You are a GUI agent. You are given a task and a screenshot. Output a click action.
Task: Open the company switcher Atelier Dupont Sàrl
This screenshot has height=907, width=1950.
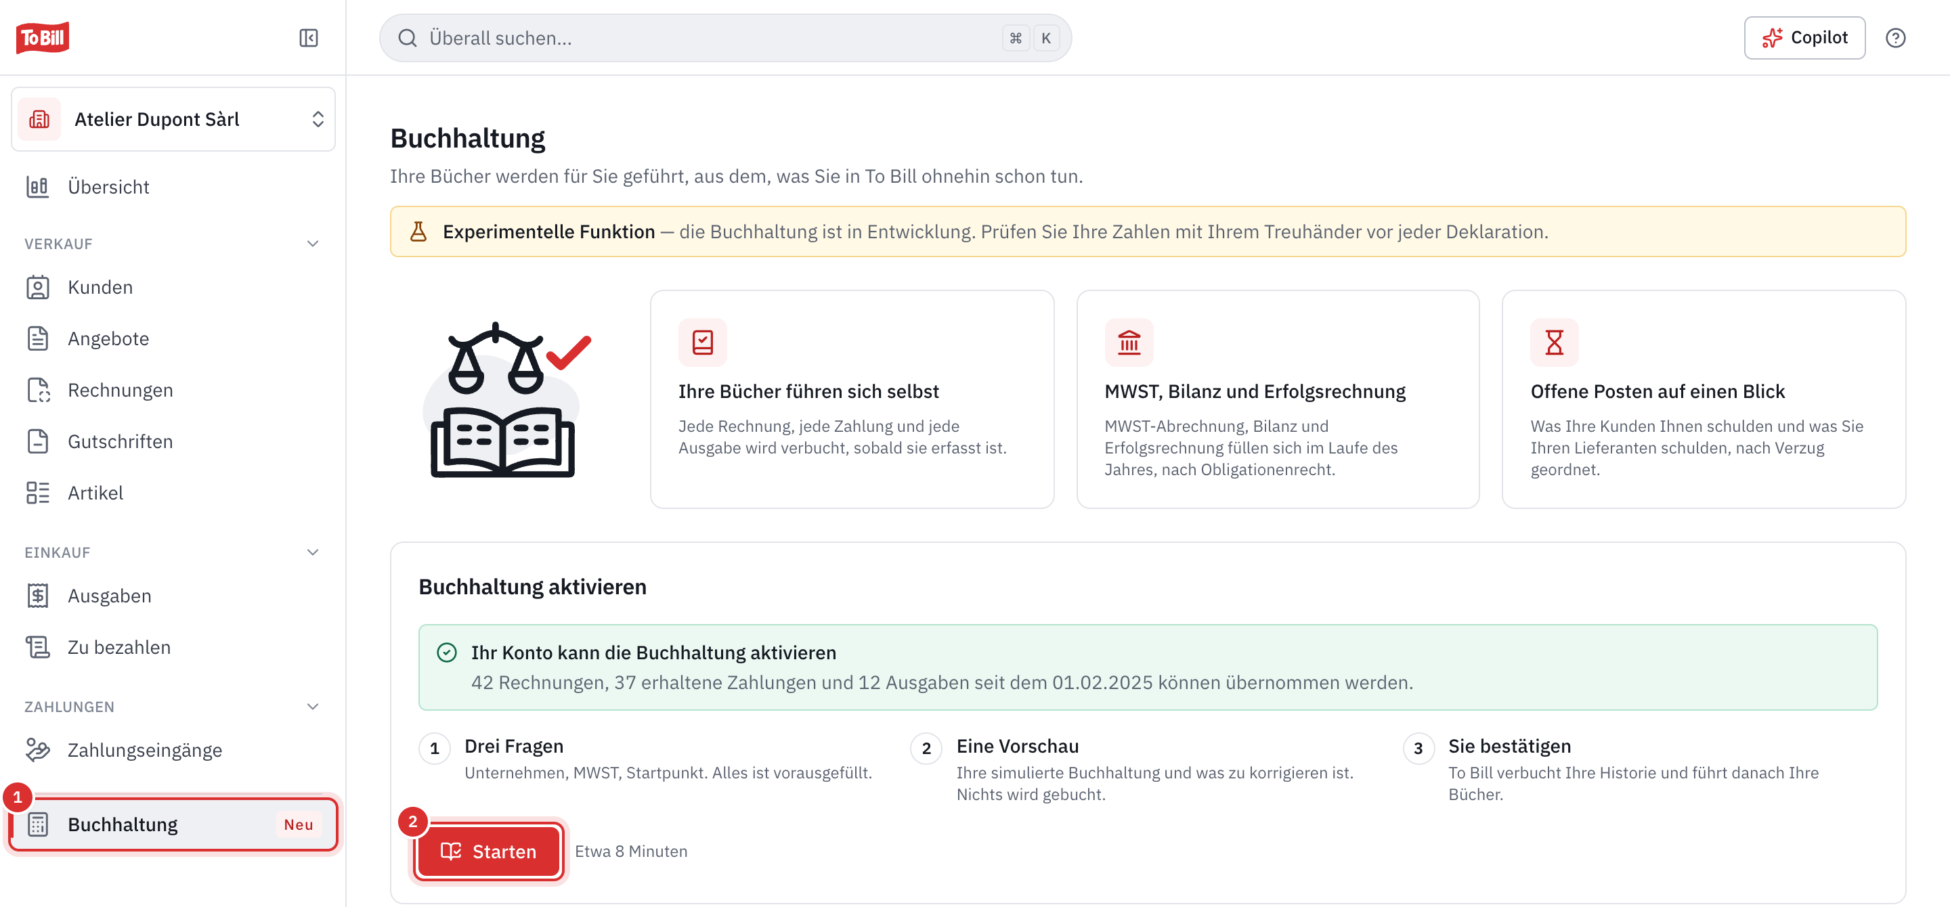[173, 120]
